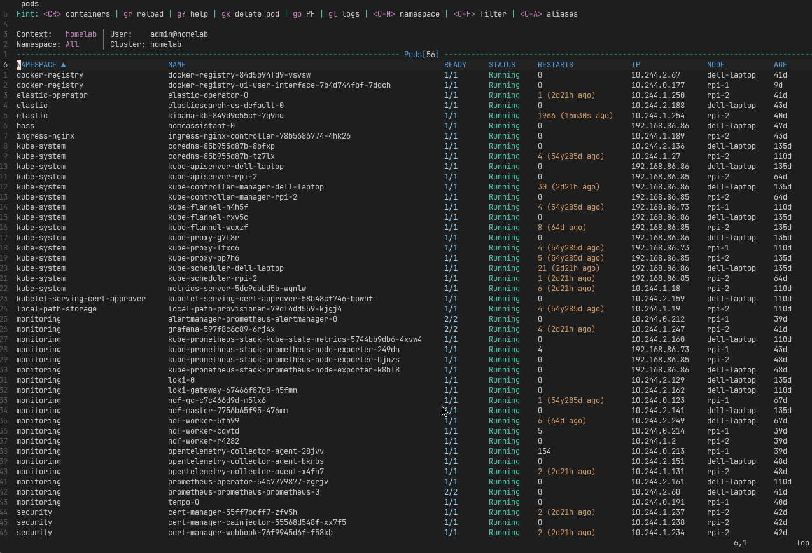The height and width of the screenshot is (553, 812).
Task: Select pod kube-flannel-n4h5f
Action: [208, 207]
